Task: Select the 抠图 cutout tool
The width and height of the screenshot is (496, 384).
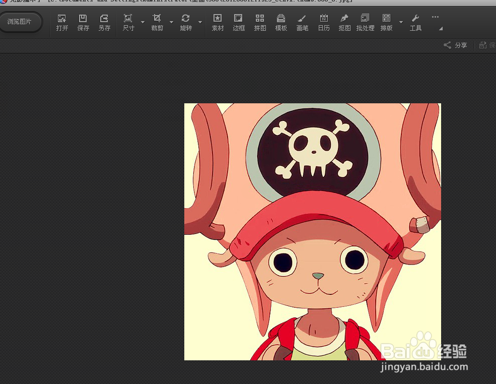Action: (x=344, y=23)
